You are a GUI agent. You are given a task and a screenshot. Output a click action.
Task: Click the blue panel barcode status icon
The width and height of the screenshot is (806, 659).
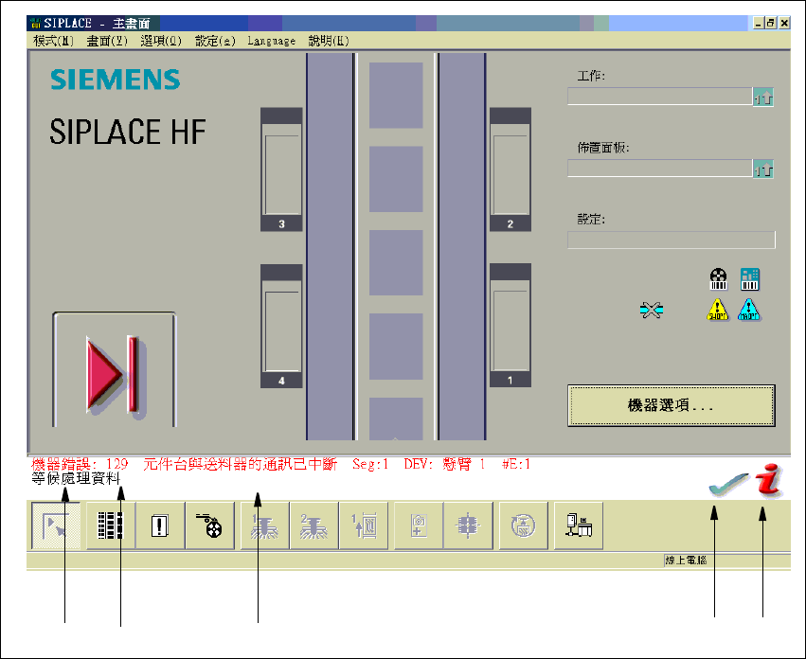point(749,279)
